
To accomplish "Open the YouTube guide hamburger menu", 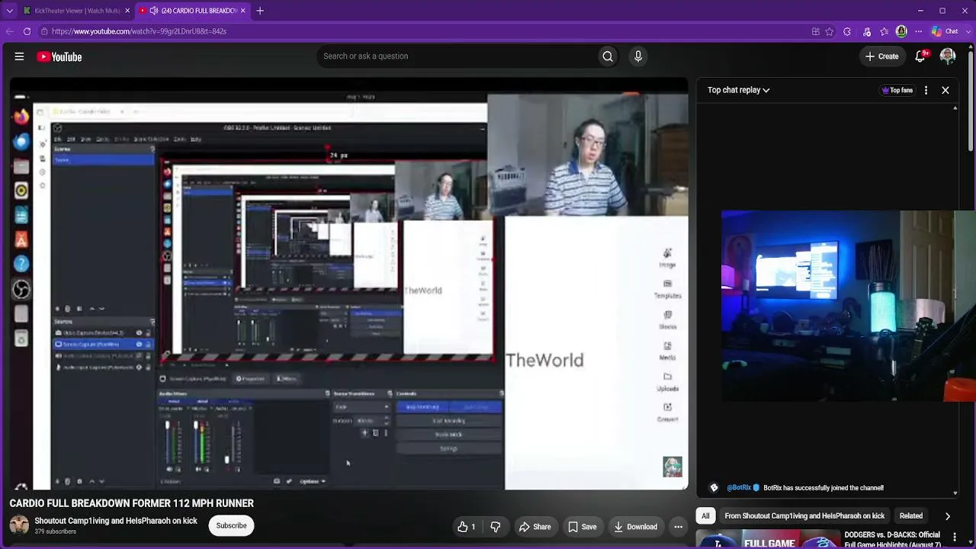I will click(x=19, y=56).
